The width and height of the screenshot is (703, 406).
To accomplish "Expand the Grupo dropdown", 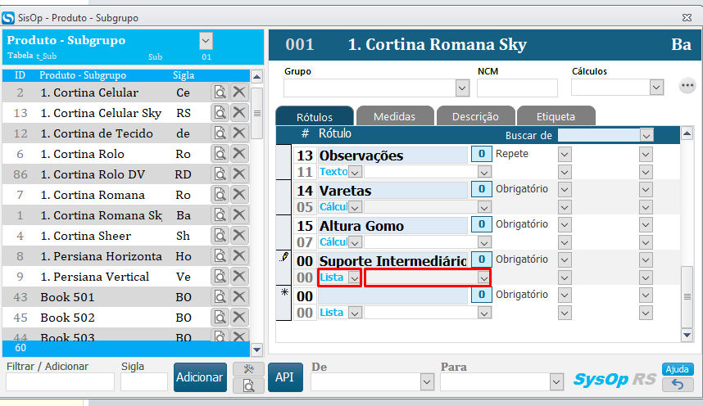I will click(461, 88).
